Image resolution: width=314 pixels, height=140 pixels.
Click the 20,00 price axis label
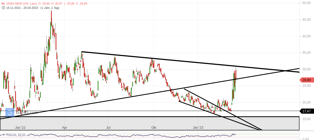(x=306, y=102)
